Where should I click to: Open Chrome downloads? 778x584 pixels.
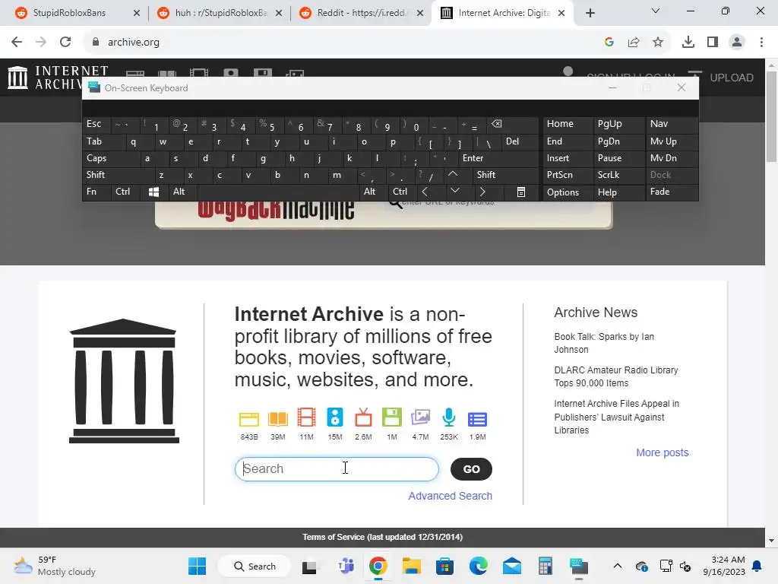coord(688,43)
